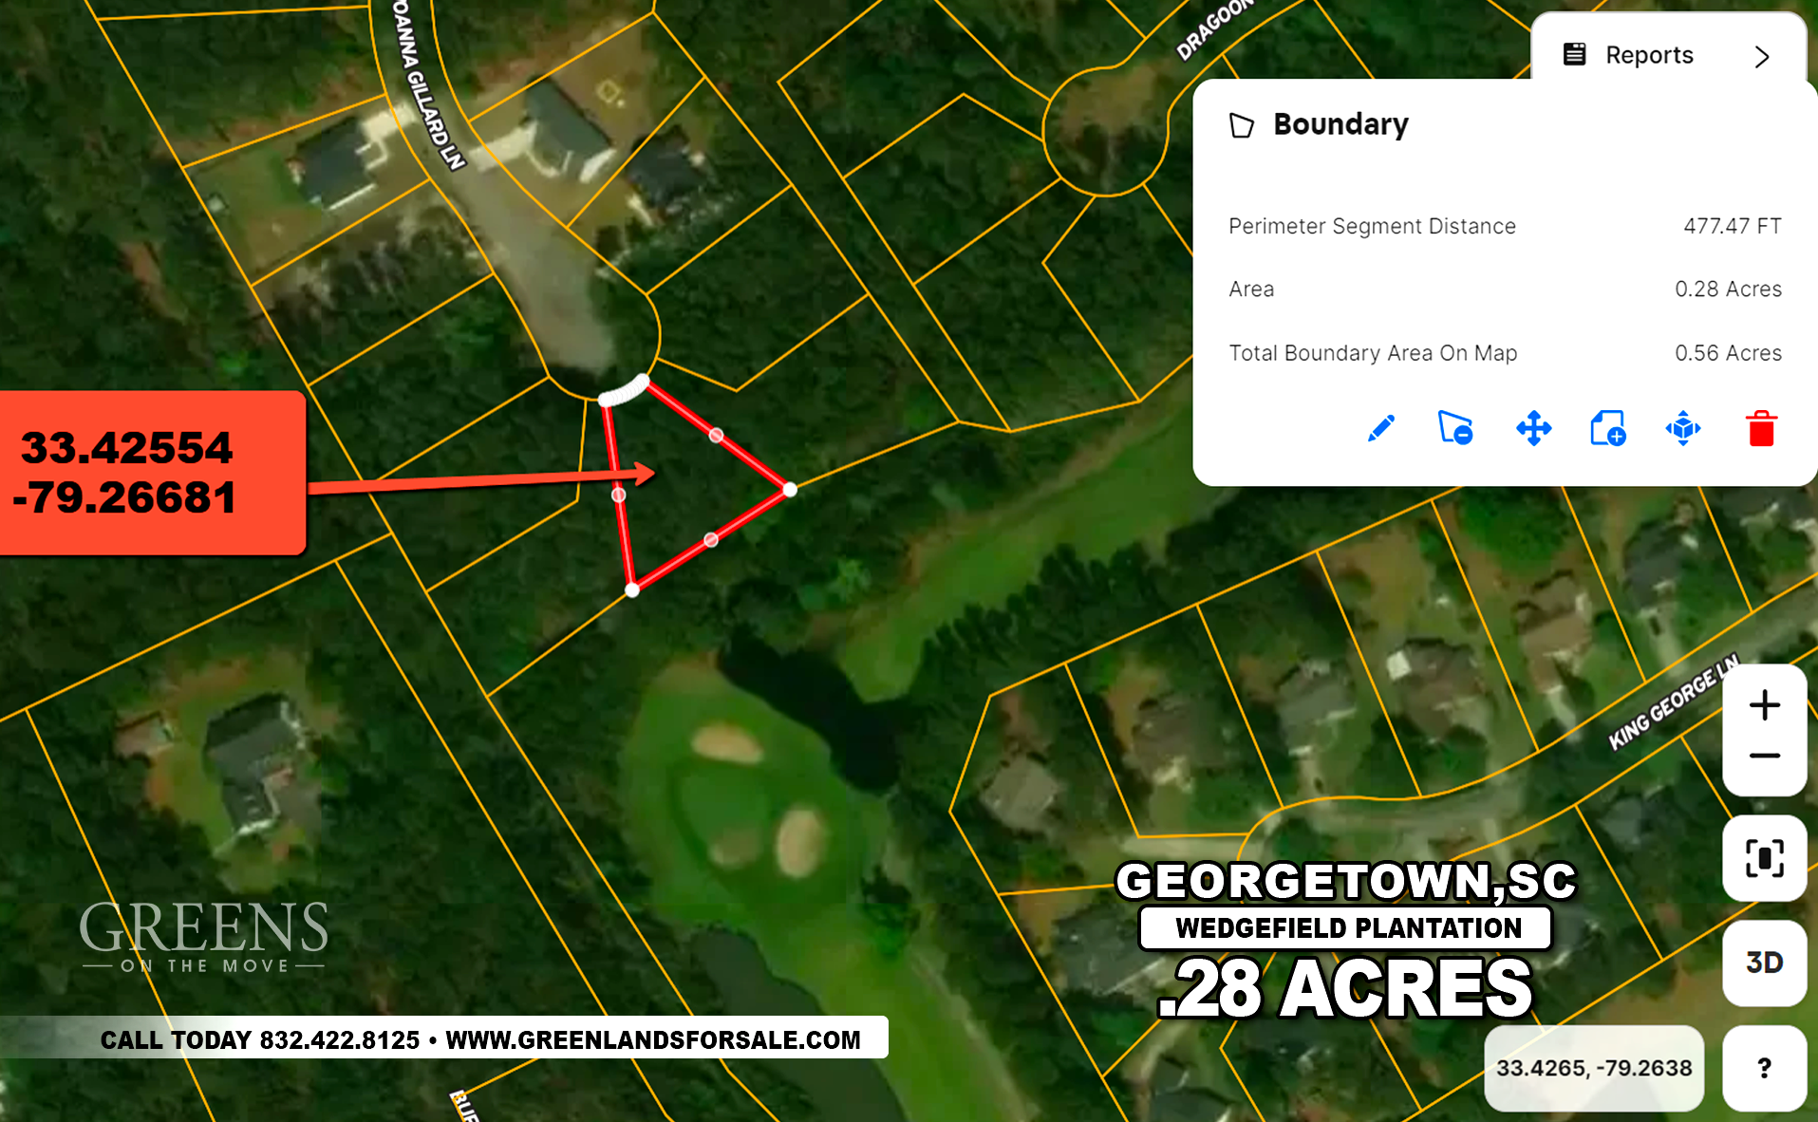Zoom in with the plus button
Screen dimensions: 1818x1122
coord(1765,705)
